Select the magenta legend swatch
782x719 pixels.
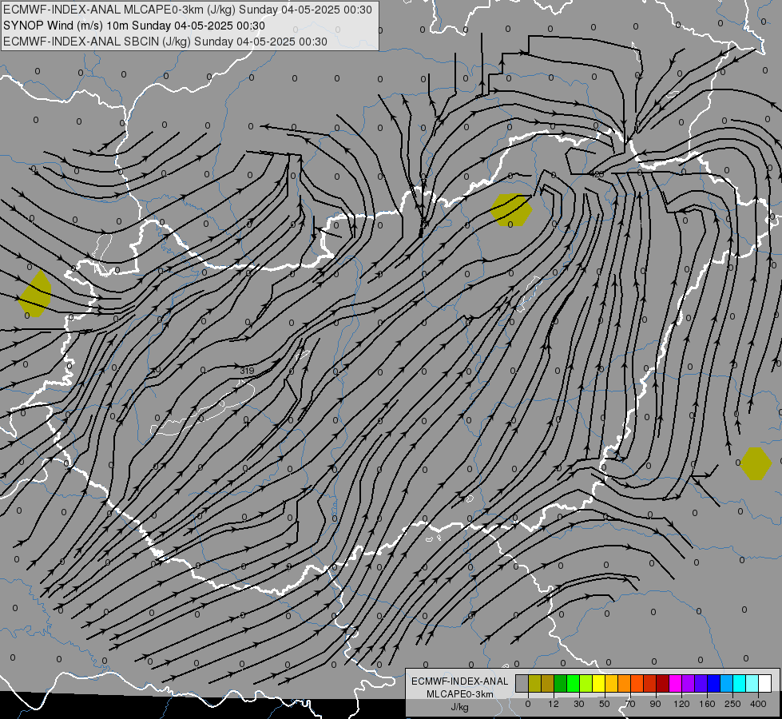coord(675,683)
